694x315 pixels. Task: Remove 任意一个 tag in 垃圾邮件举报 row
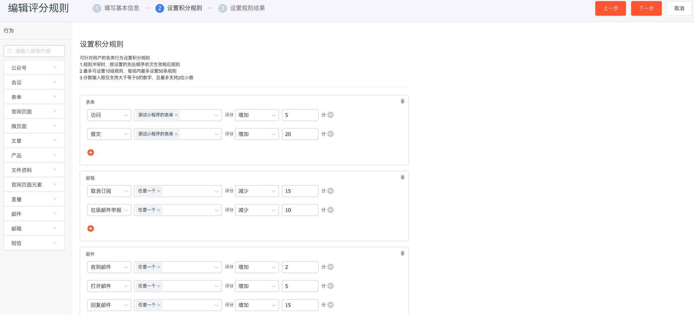click(x=159, y=210)
